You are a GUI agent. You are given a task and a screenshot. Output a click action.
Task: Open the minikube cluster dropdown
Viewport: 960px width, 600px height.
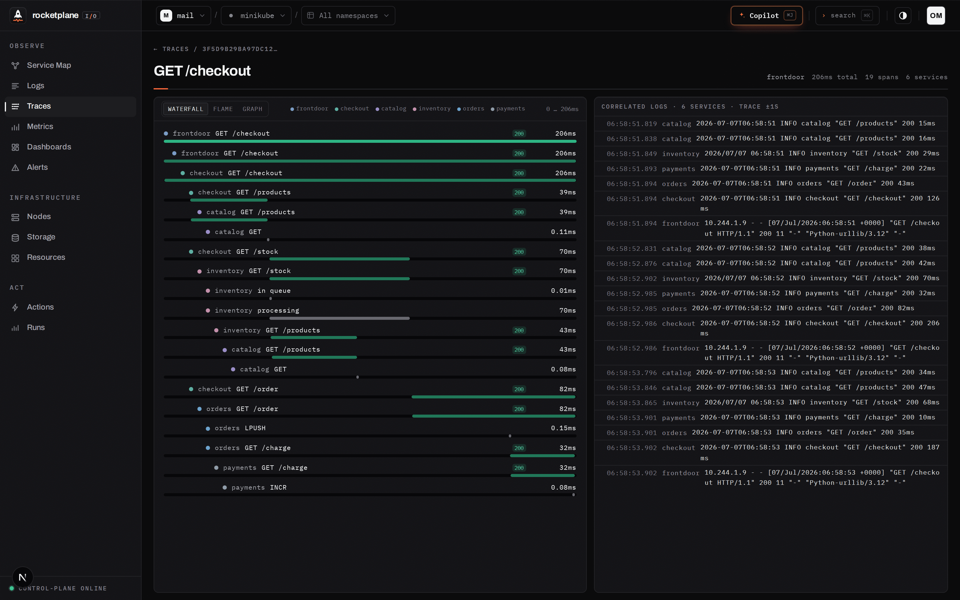pos(256,16)
